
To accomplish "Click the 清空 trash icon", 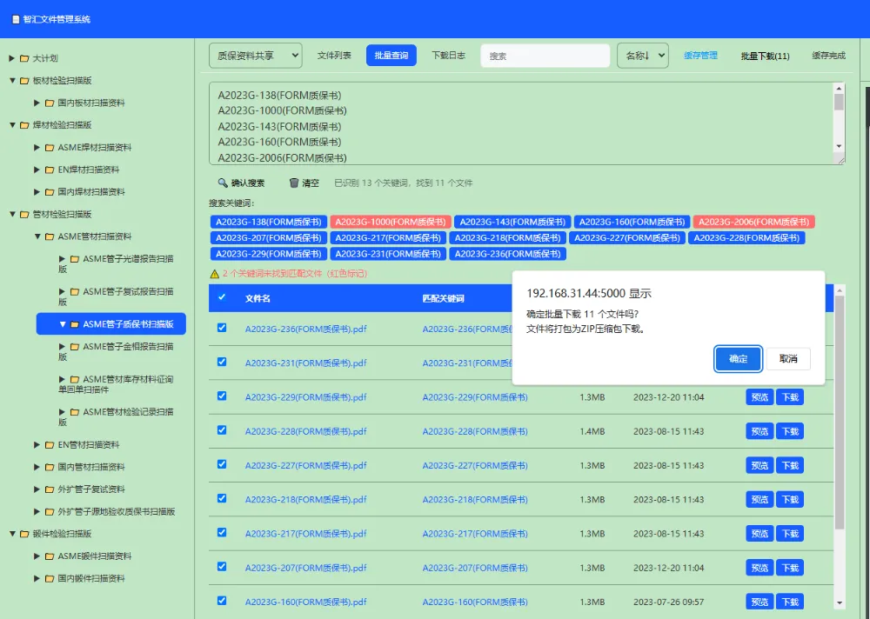I will click(294, 183).
